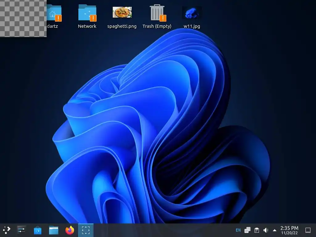The width and height of the screenshot is (316, 237).
Task: Select the Trash (Empty) icon
Action: tap(157, 13)
